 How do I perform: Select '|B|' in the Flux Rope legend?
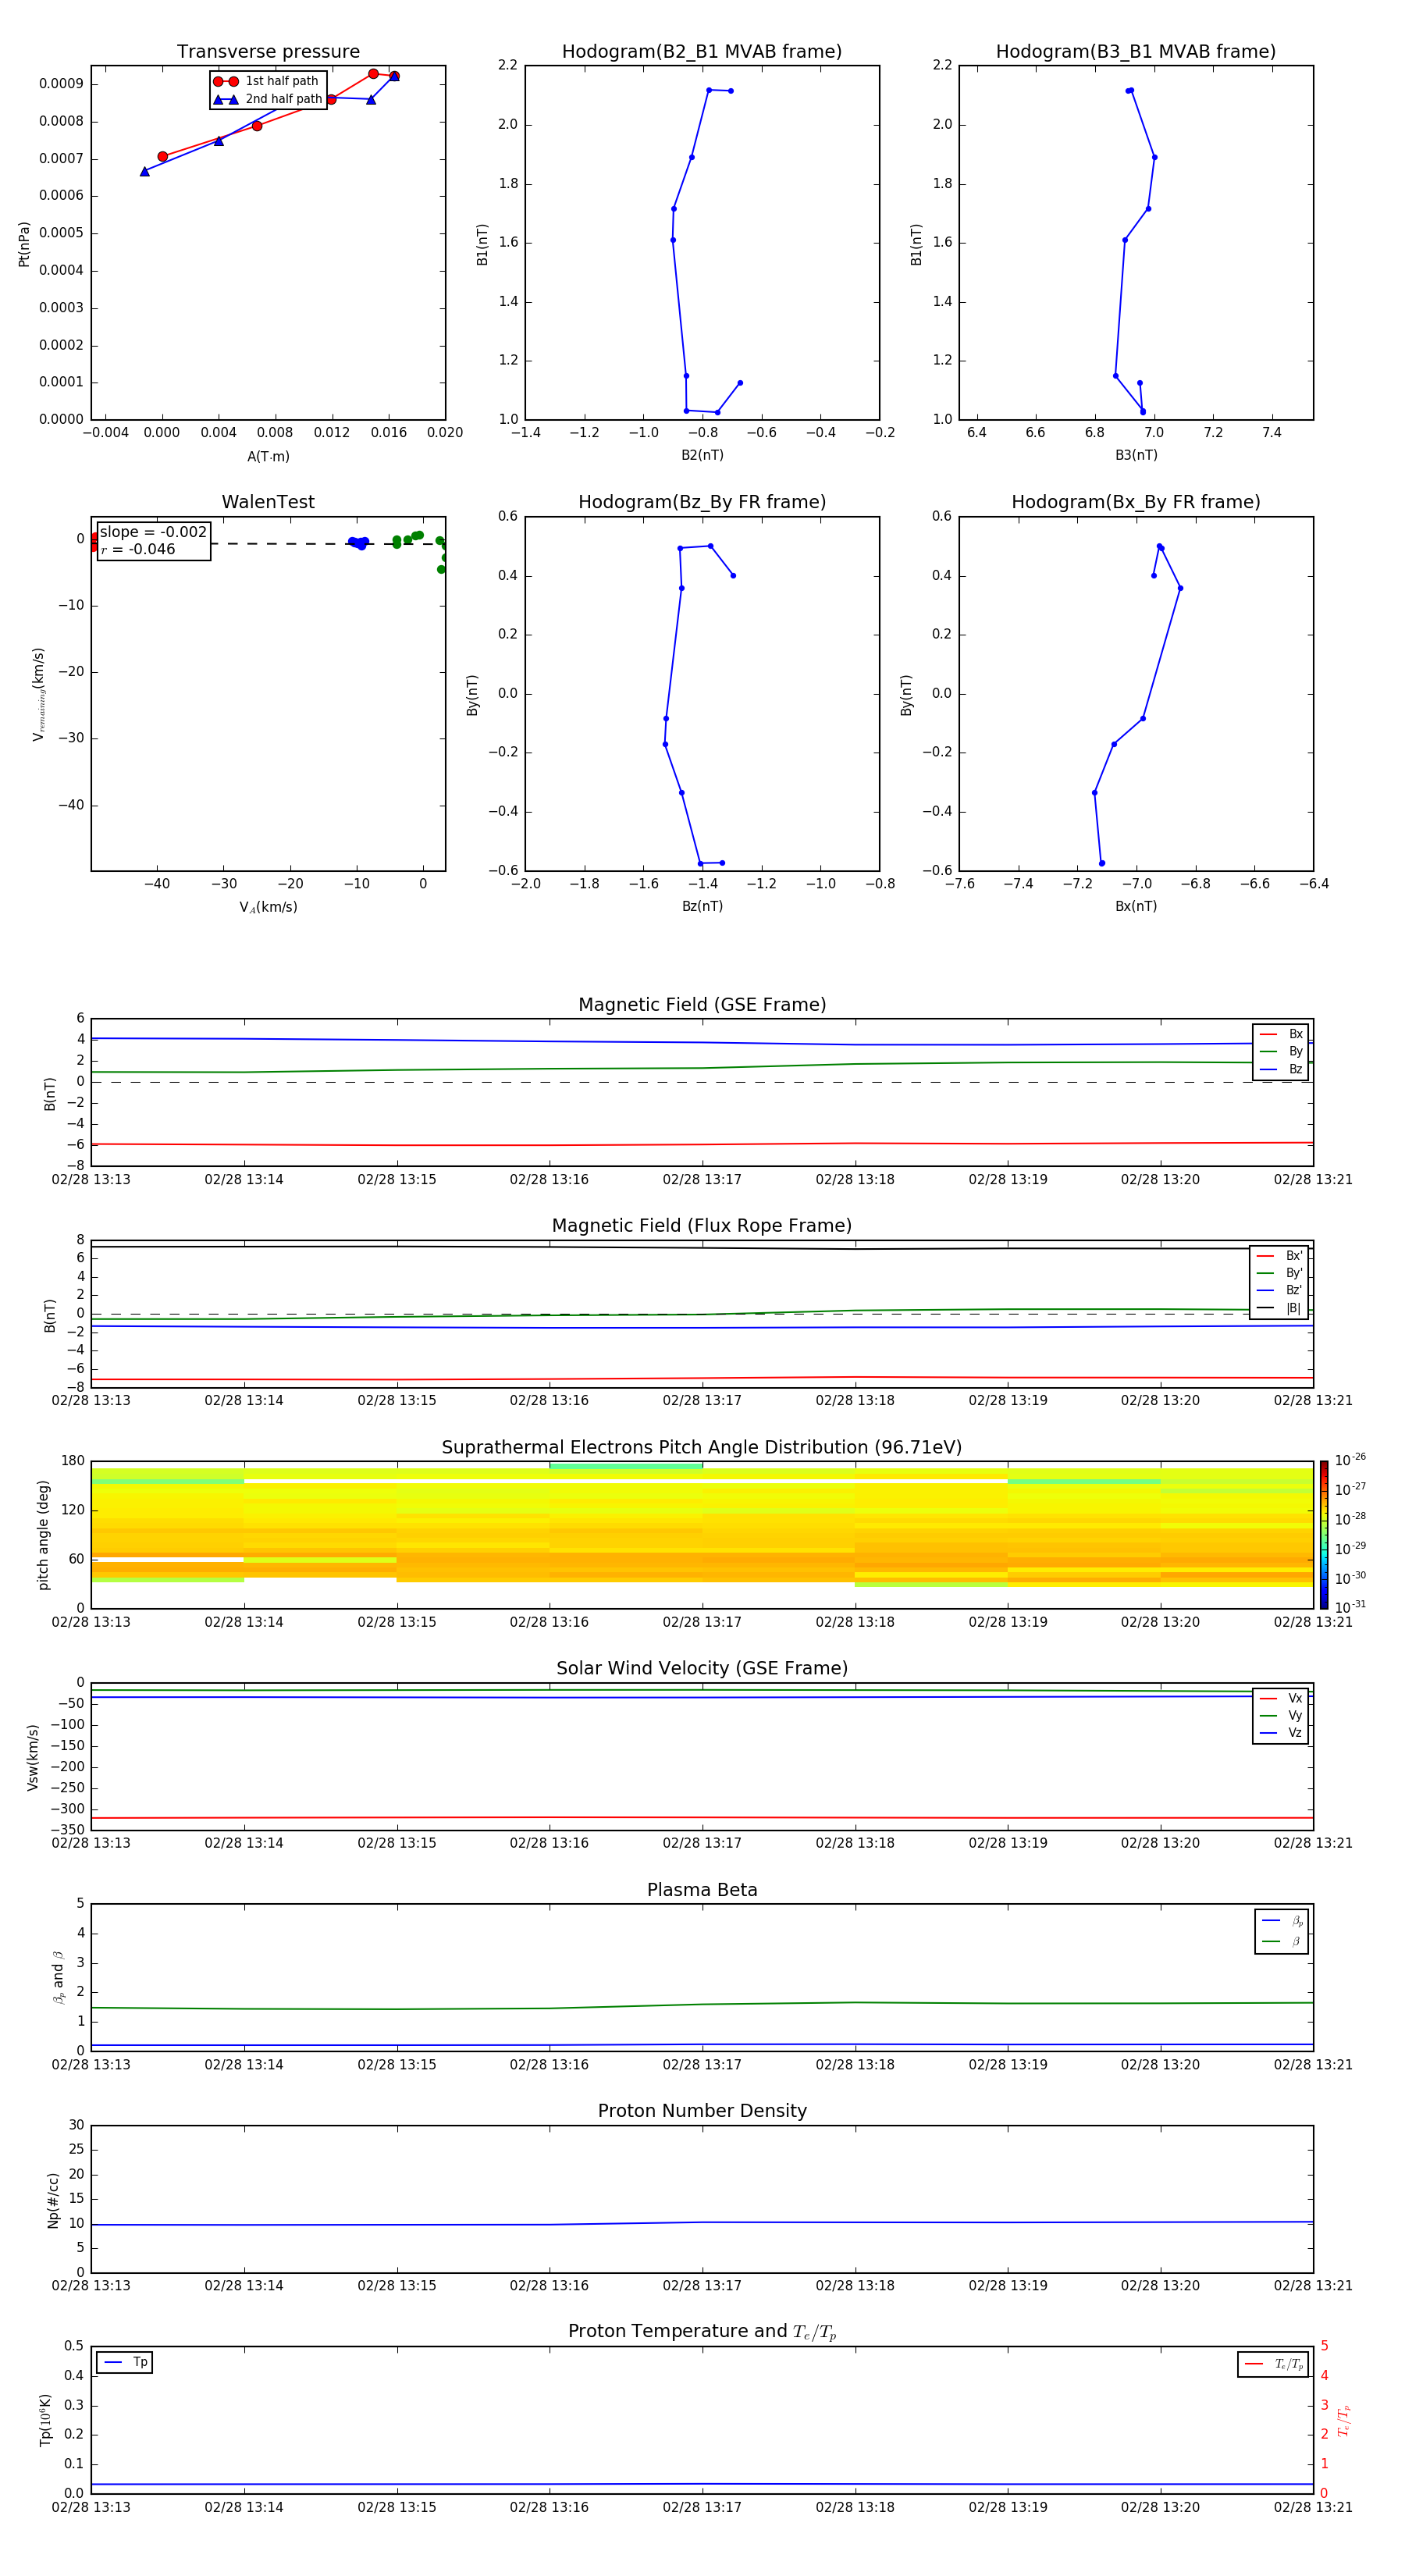(1280, 1308)
